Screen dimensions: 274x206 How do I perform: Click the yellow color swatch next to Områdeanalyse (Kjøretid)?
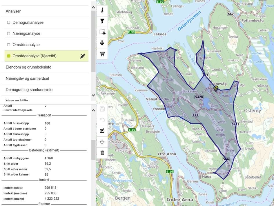coord(8,56)
